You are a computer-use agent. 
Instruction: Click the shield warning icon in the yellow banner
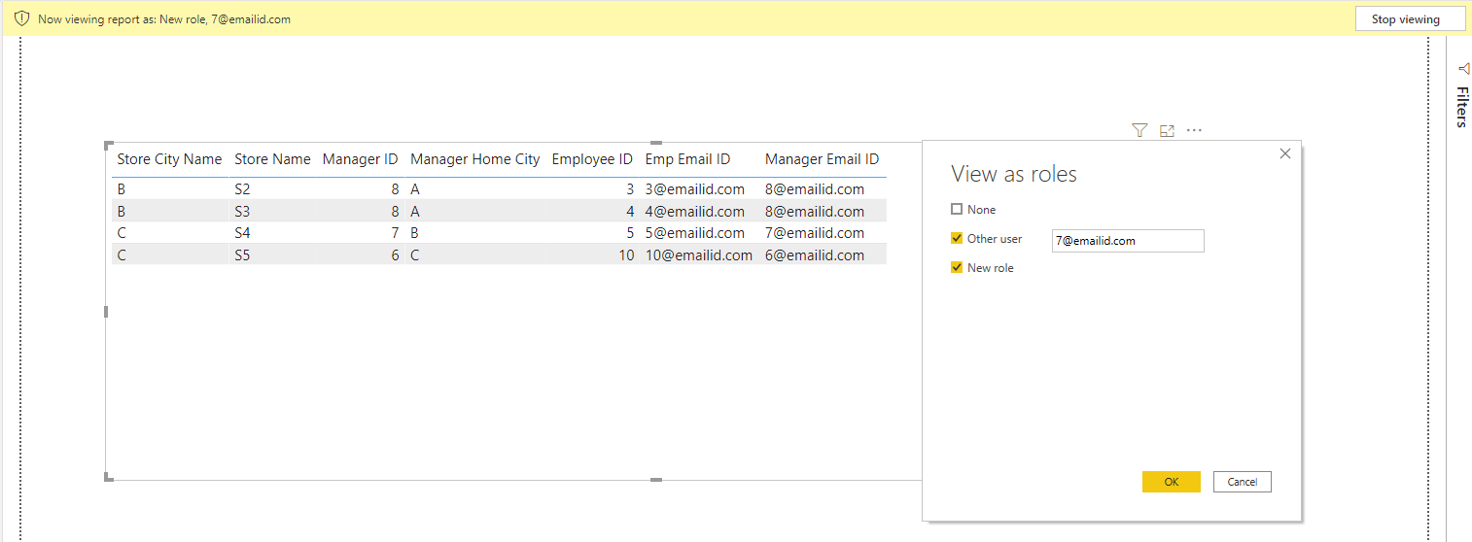(x=21, y=18)
